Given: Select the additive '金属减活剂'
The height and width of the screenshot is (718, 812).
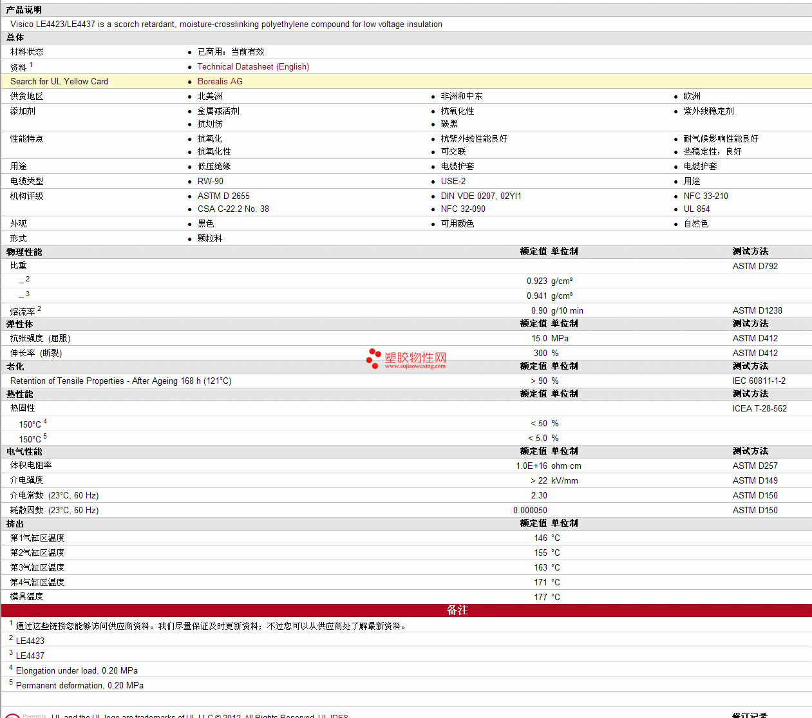Looking at the screenshot, I should click(218, 111).
